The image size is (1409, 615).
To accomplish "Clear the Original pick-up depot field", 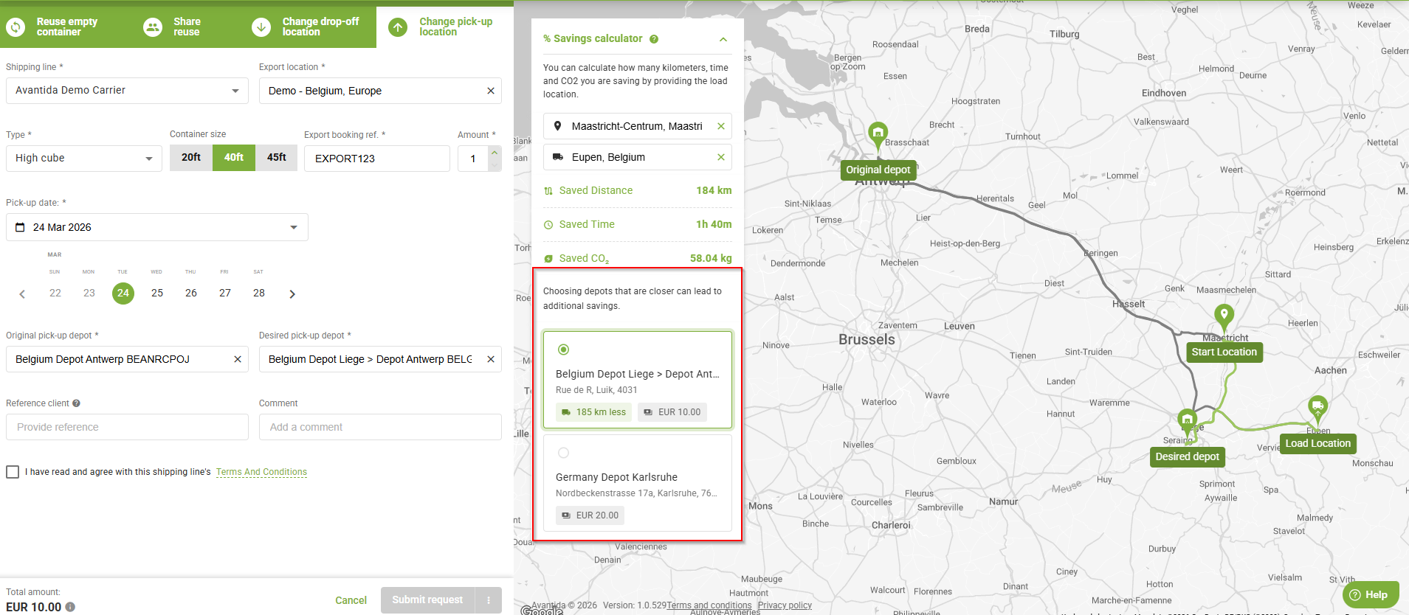I will [238, 359].
